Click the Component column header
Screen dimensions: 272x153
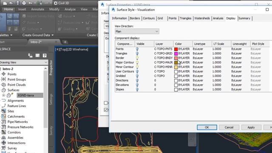(x=125, y=44)
